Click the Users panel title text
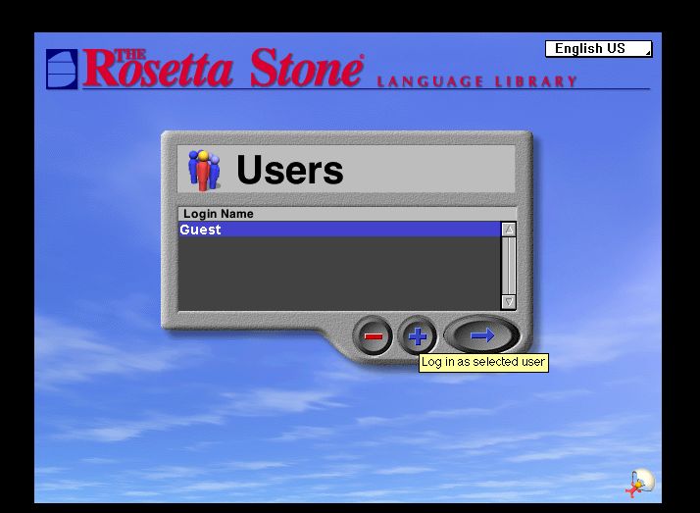 click(x=290, y=170)
